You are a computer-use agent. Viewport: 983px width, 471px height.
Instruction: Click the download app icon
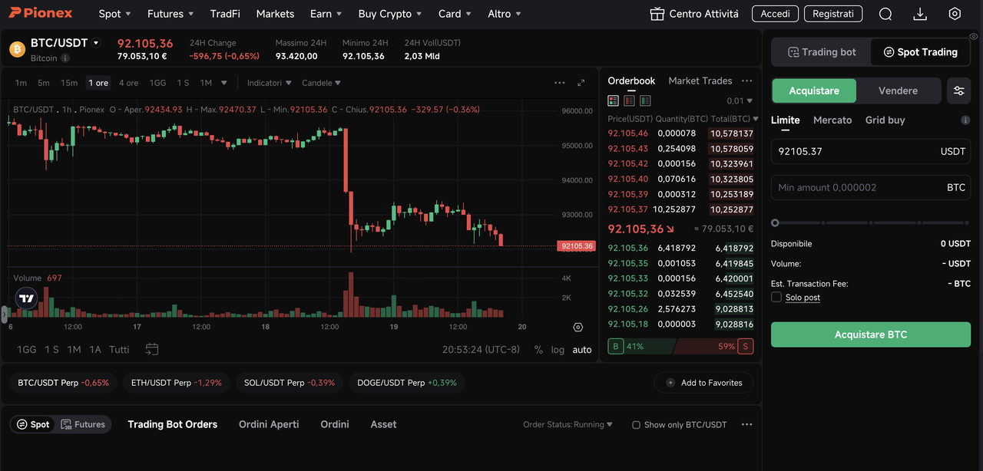coord(920,14)
